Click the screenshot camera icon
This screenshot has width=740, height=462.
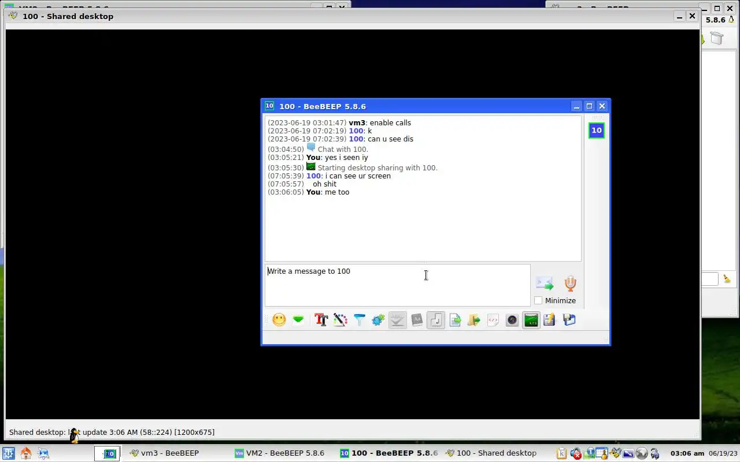click(x=512, y=320)
